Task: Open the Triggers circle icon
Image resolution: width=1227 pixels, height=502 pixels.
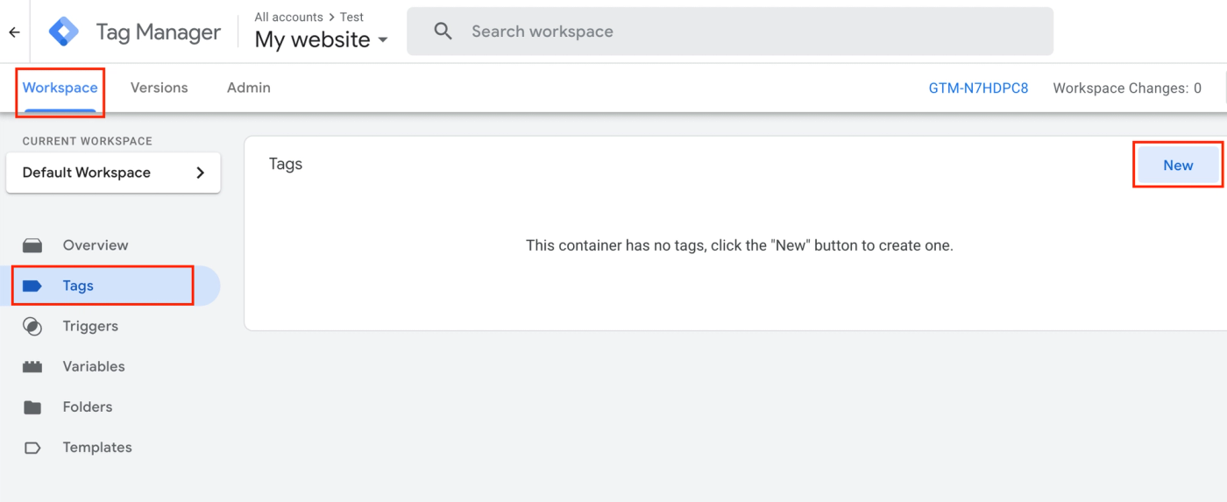Action: 32,326
